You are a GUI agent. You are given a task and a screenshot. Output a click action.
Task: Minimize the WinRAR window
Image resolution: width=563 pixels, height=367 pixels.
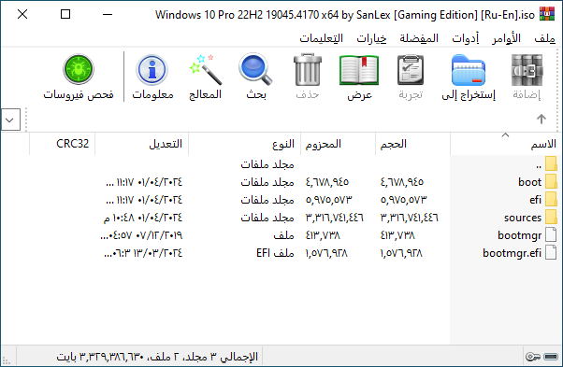tap(108, 14)
